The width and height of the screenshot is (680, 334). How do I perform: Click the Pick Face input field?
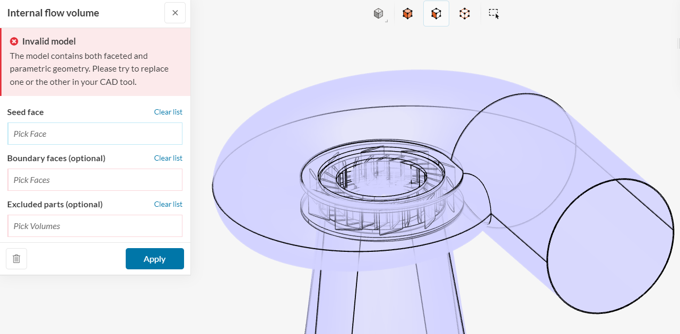(x=94, y=134)
